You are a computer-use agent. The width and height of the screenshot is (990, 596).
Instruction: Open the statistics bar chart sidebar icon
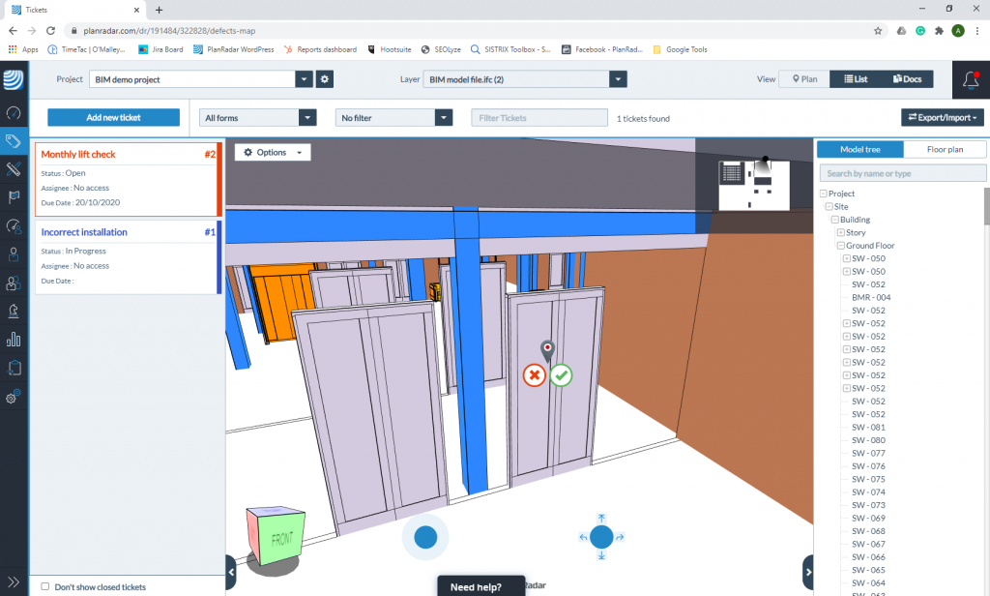pos(14,340)
